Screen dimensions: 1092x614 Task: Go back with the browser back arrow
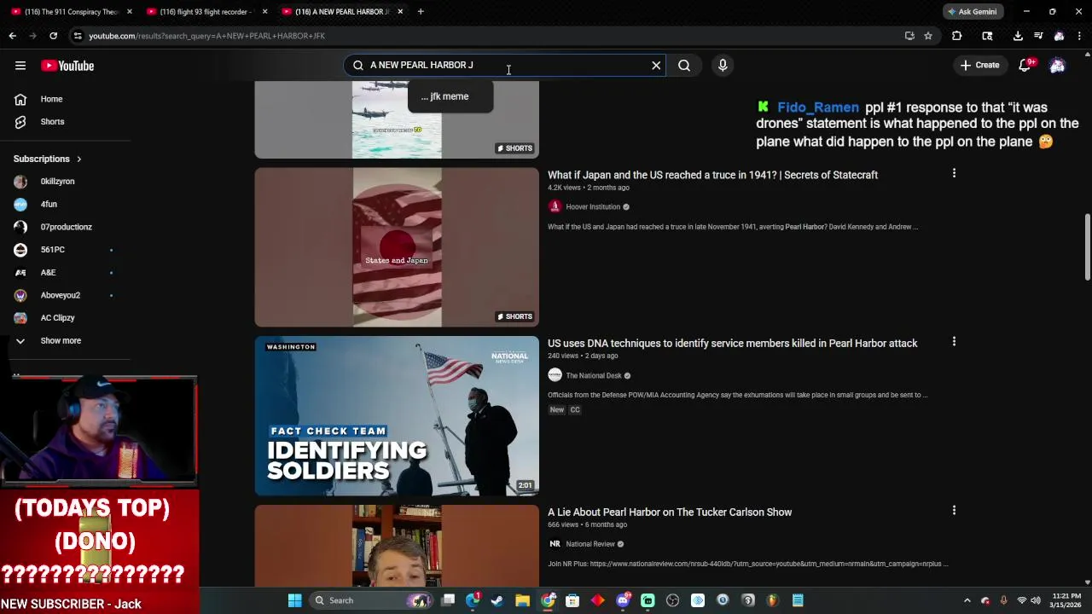tap(12, 36)
